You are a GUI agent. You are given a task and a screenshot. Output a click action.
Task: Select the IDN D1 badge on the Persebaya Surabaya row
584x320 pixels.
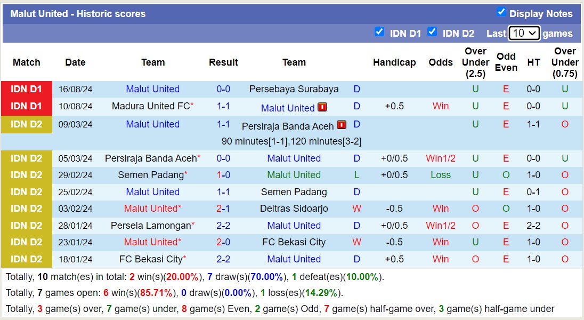[26, 89]
